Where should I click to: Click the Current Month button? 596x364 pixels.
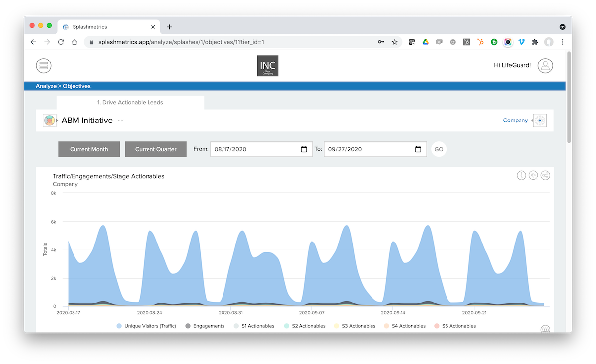(89, 149)
